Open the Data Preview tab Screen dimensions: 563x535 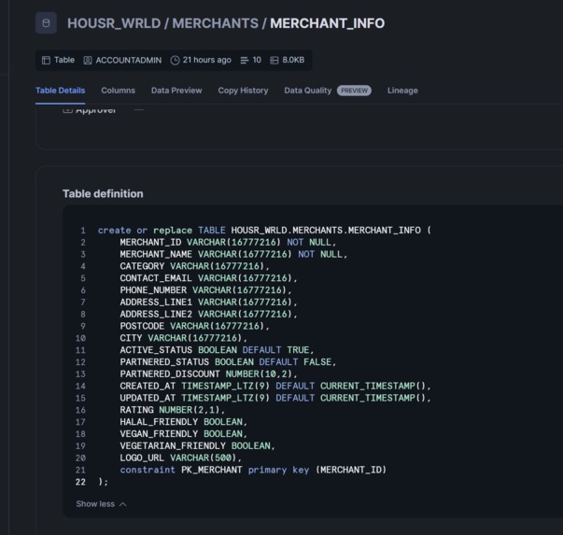[176, 91]
